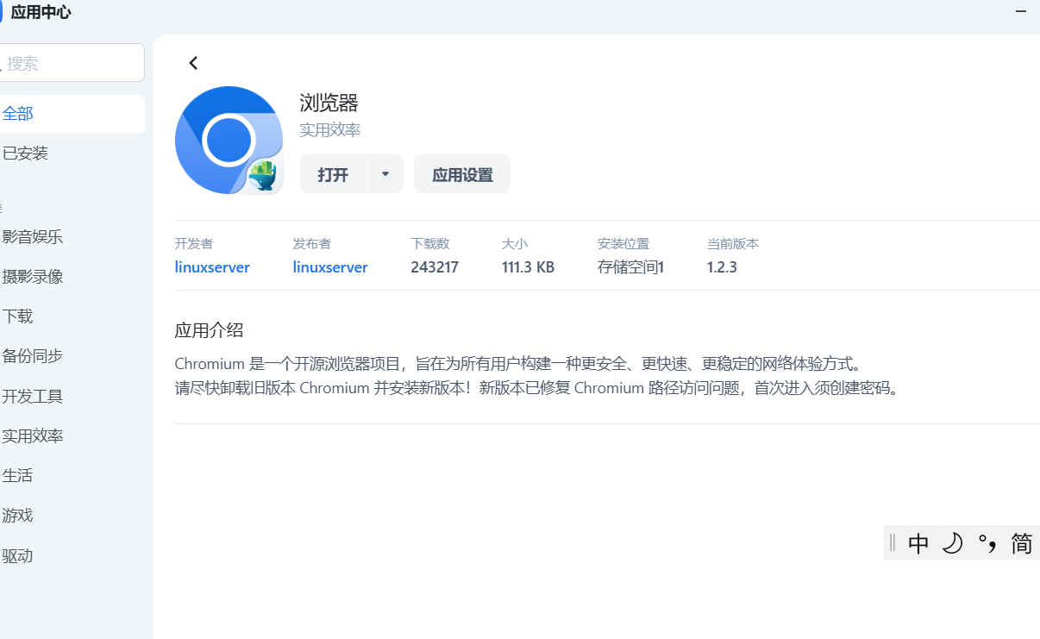1040x639 pixels.
Task: Expand the dropdown arrow next to 打开
Action: [385, 174]
